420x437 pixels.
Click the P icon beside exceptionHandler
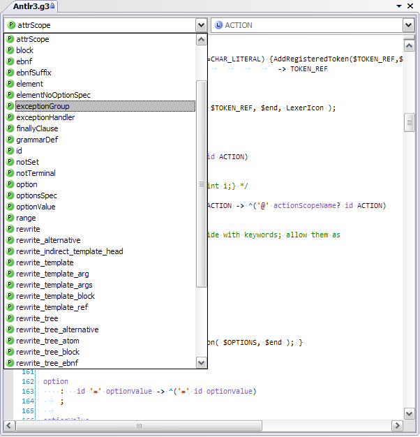[10, 117]
